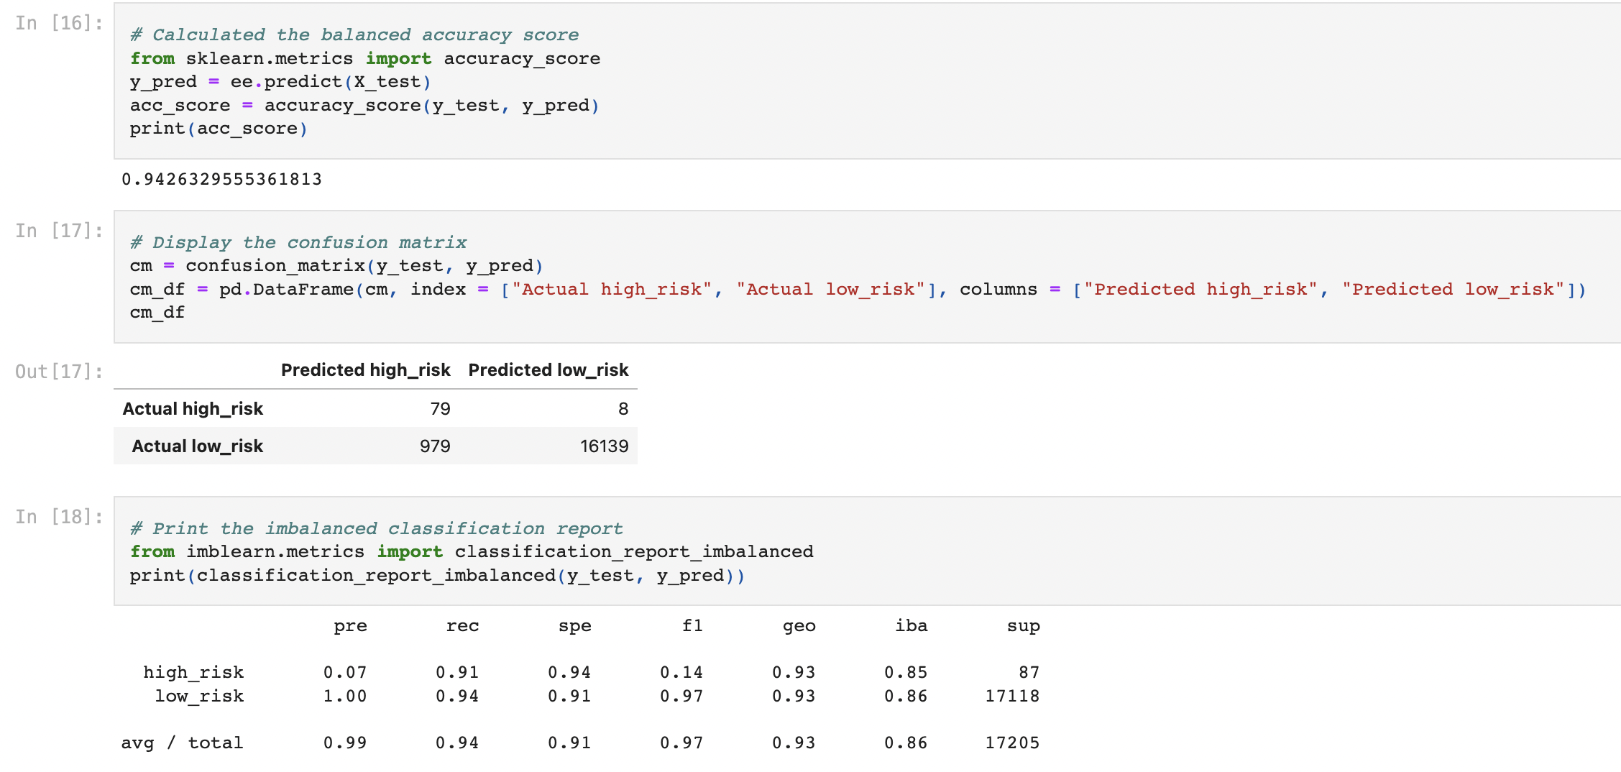Screen dimensions: 1621x772
Task: Click the cell value 8 in table
Action: tap(623, 409)
